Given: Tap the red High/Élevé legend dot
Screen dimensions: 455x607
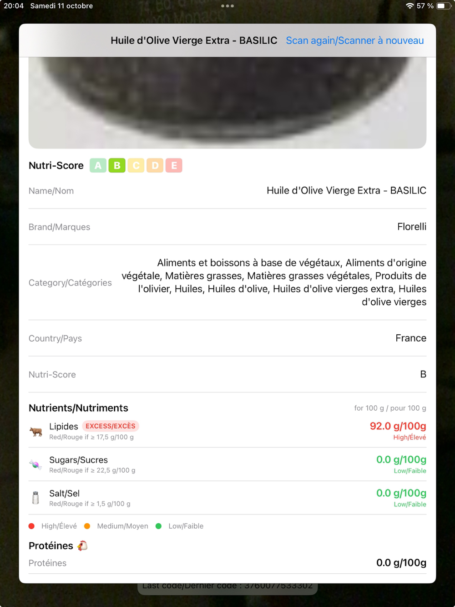Looking at the screenshot, I should pos(31,526).
